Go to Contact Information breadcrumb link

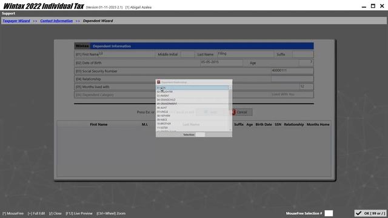[x=56, y=21]
